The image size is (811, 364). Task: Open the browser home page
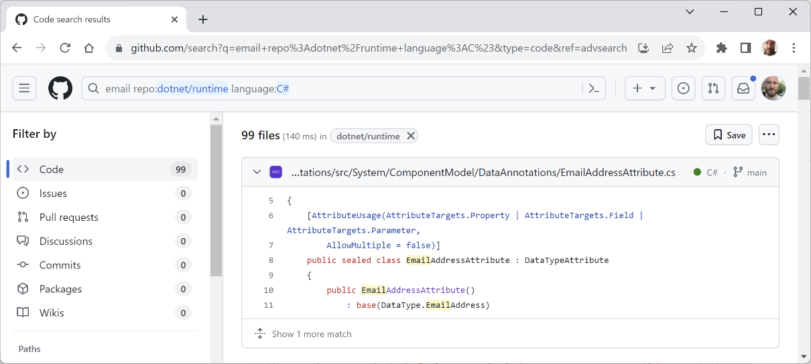click(89, 48)
